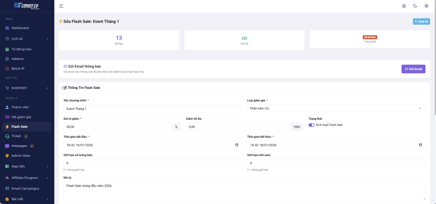Click the Block IP icon

click(x=7, y=69)
